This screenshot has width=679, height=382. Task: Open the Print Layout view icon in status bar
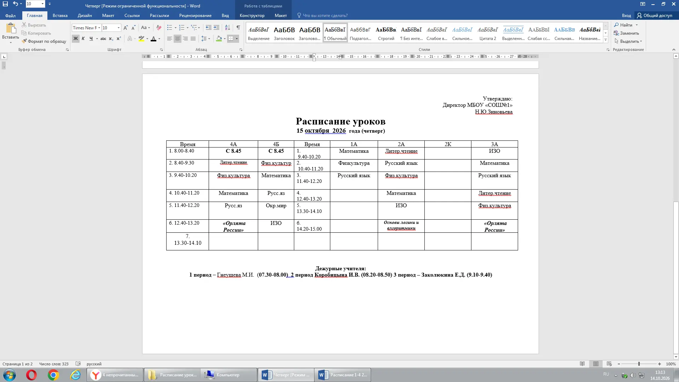point(596,364)
